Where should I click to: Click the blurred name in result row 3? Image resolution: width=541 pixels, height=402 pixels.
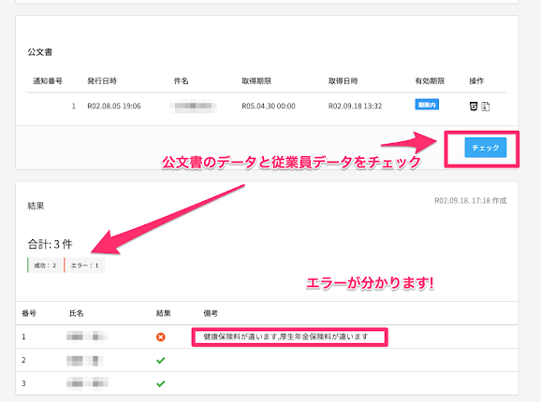[x=87, y=383]
